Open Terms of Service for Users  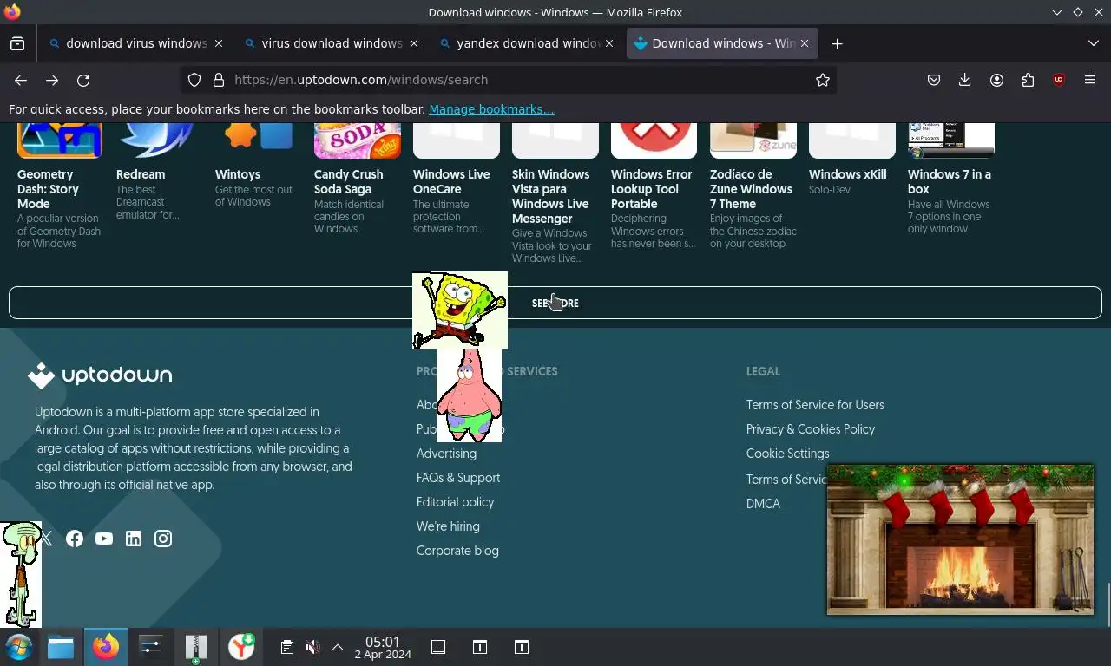coord(815,405)
